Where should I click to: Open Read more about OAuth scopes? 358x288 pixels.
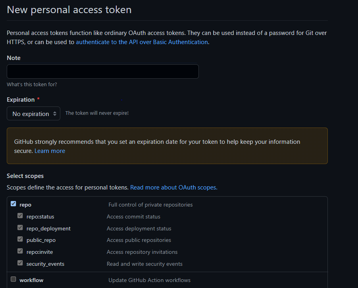click(x=174, y=187)
